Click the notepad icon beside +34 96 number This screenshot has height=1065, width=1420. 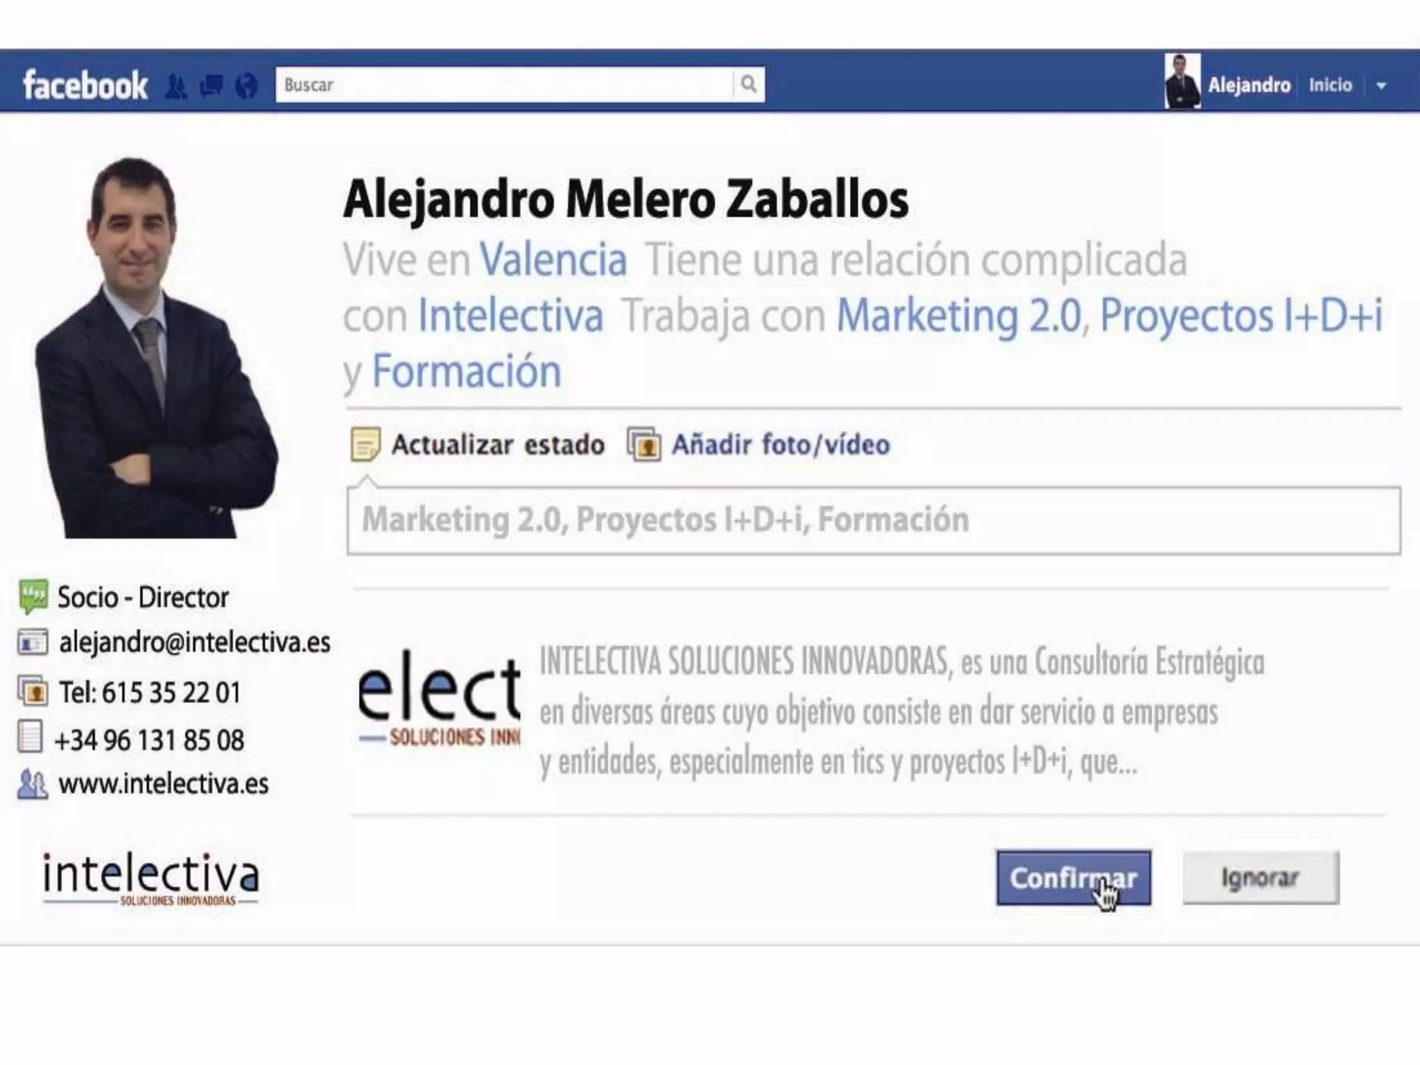pyautogui.click(x=30, y=737)
